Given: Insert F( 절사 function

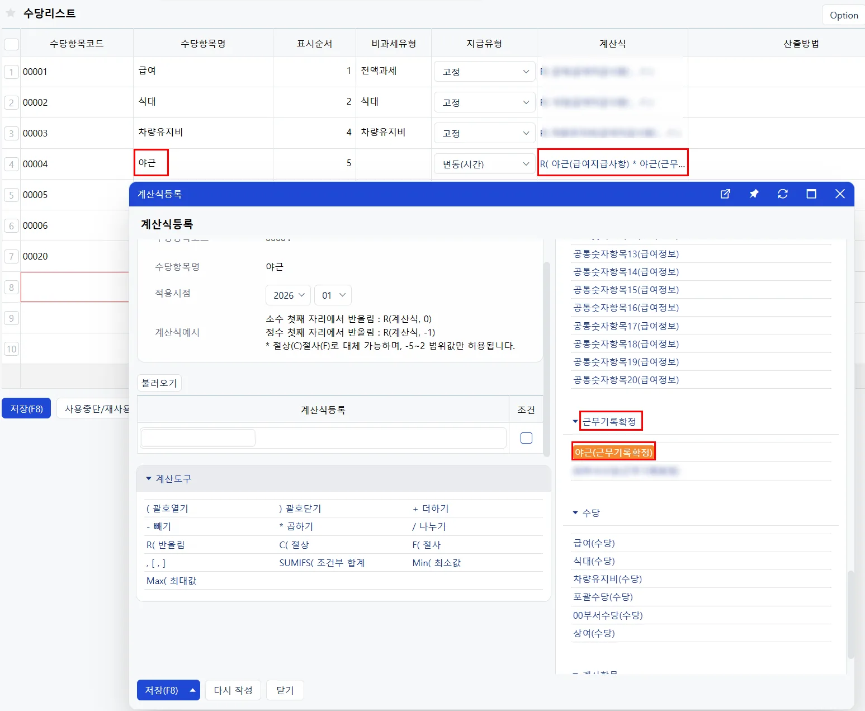Looking at the screenshot, I should click(427, 545).
